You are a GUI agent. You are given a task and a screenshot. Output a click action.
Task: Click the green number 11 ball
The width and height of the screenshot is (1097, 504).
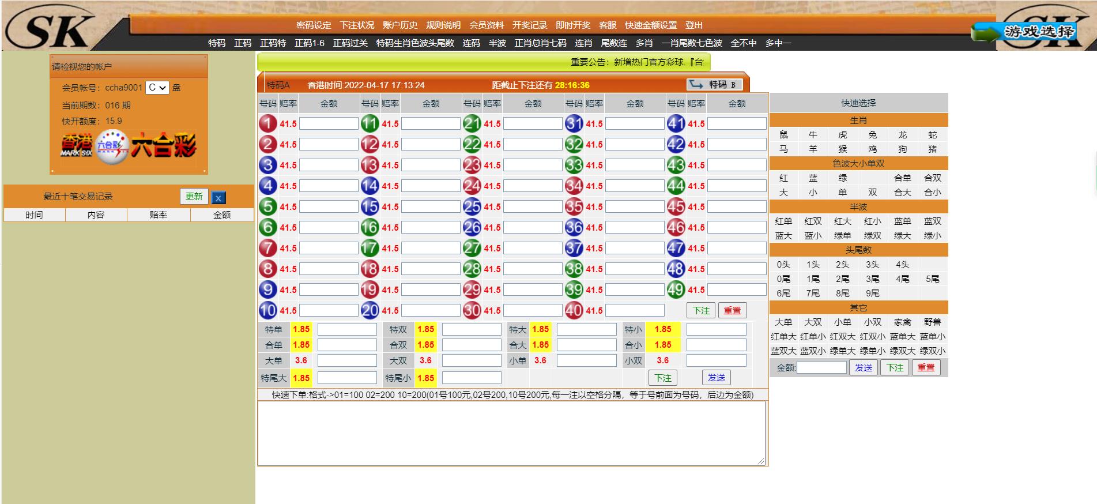370,123
